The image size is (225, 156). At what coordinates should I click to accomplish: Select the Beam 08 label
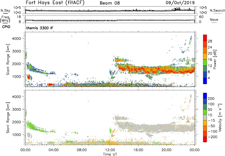(x=110, y=3)
